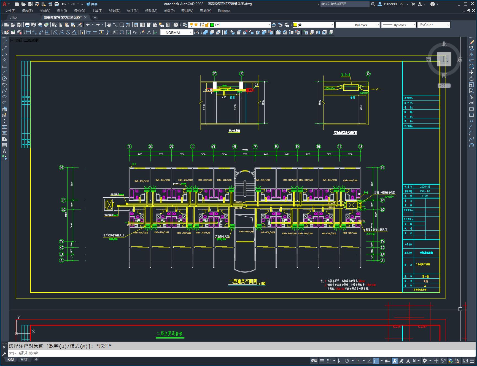The image size is (477, 366).
Task: Add a new drawing tab
Action: [x=95, y=17]
